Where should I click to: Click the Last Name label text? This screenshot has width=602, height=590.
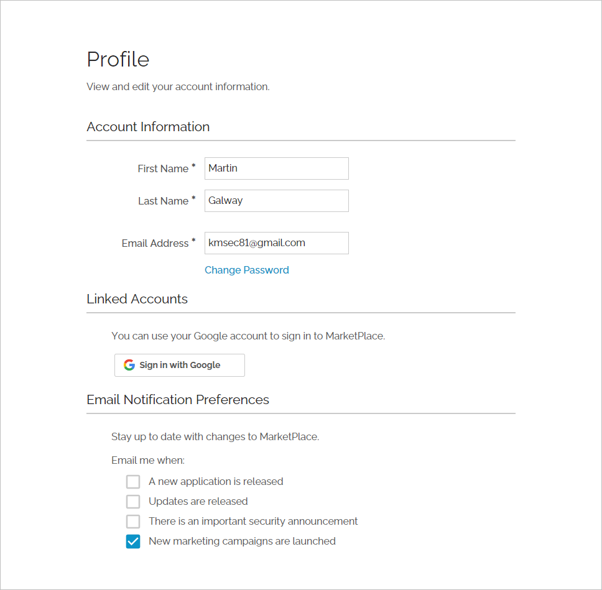[x=163, y=201]
